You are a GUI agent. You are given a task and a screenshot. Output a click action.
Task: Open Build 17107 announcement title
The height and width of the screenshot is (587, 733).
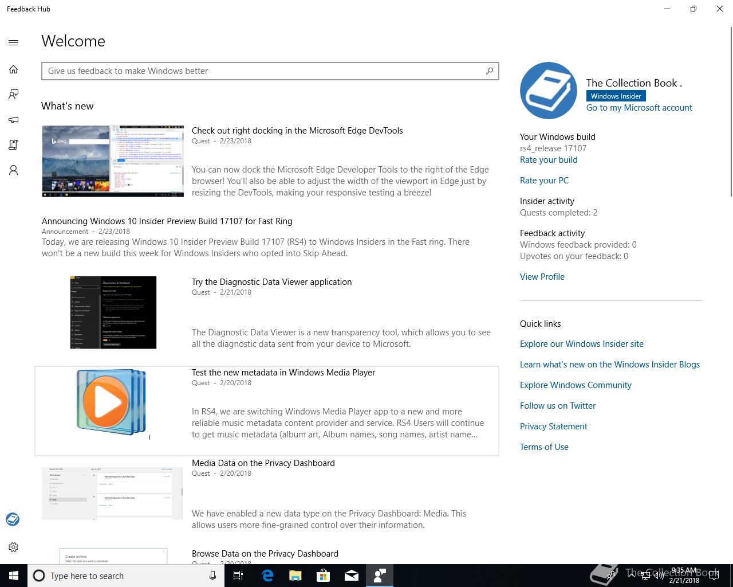[167, 221]
